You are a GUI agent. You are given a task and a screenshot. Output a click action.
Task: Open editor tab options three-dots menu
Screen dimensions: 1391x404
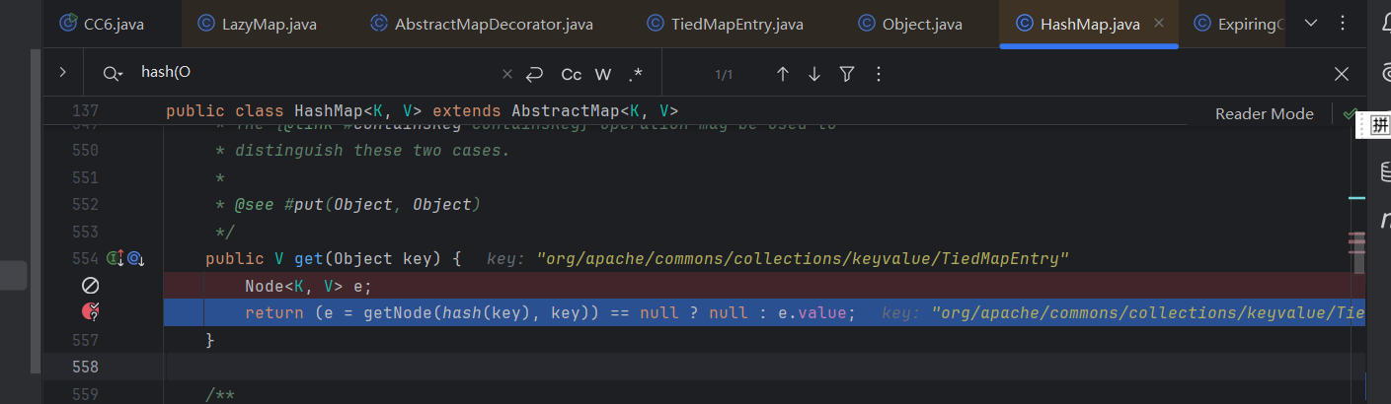point(1342,23)
